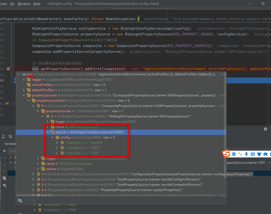Expand entry 1 ConfigurationPropertySourcesPropertySource
271x214 pixels.
coord(33,174)
